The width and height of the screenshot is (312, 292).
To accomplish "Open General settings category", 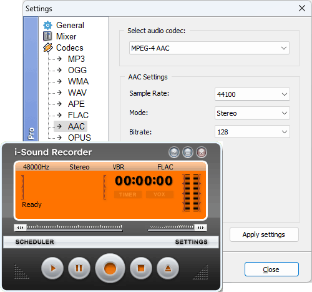I will pyautogui.click(x=70, y=25).
